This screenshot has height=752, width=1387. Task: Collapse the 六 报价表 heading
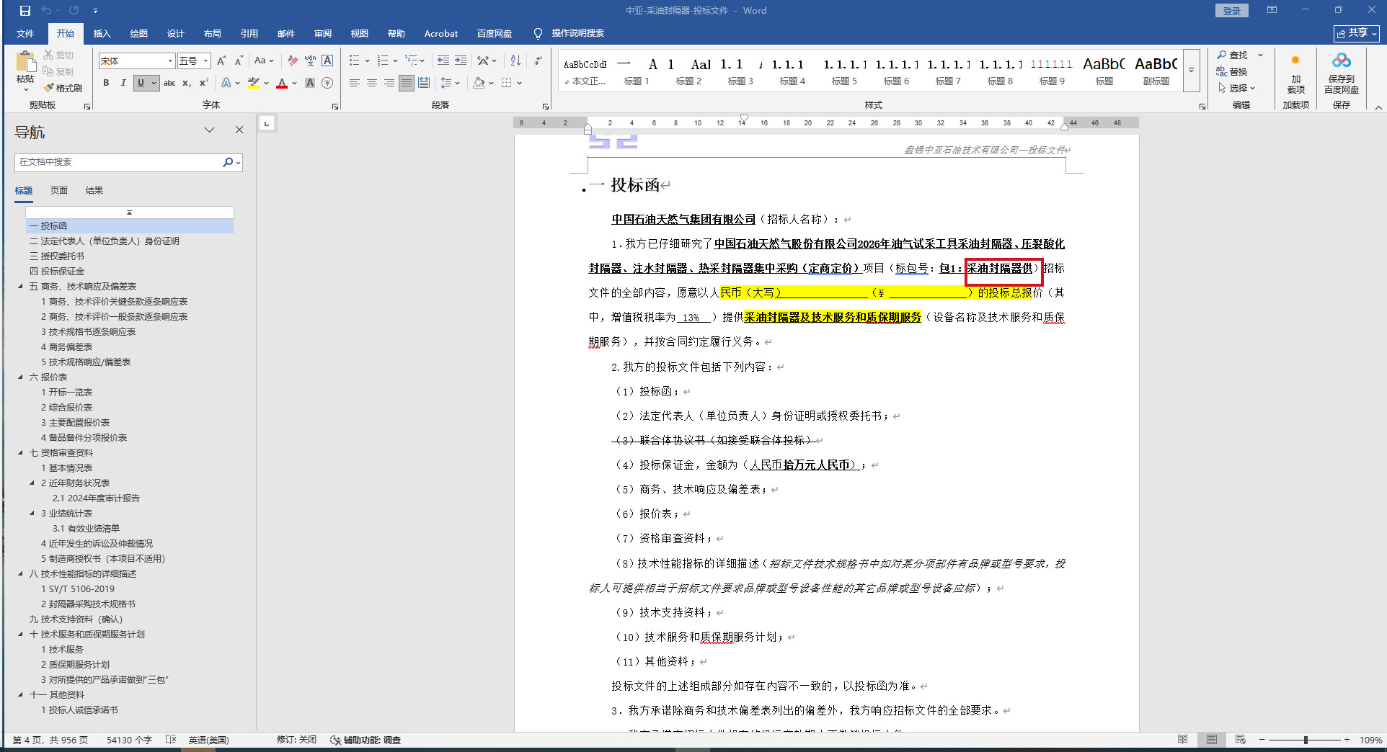[20, 377]
